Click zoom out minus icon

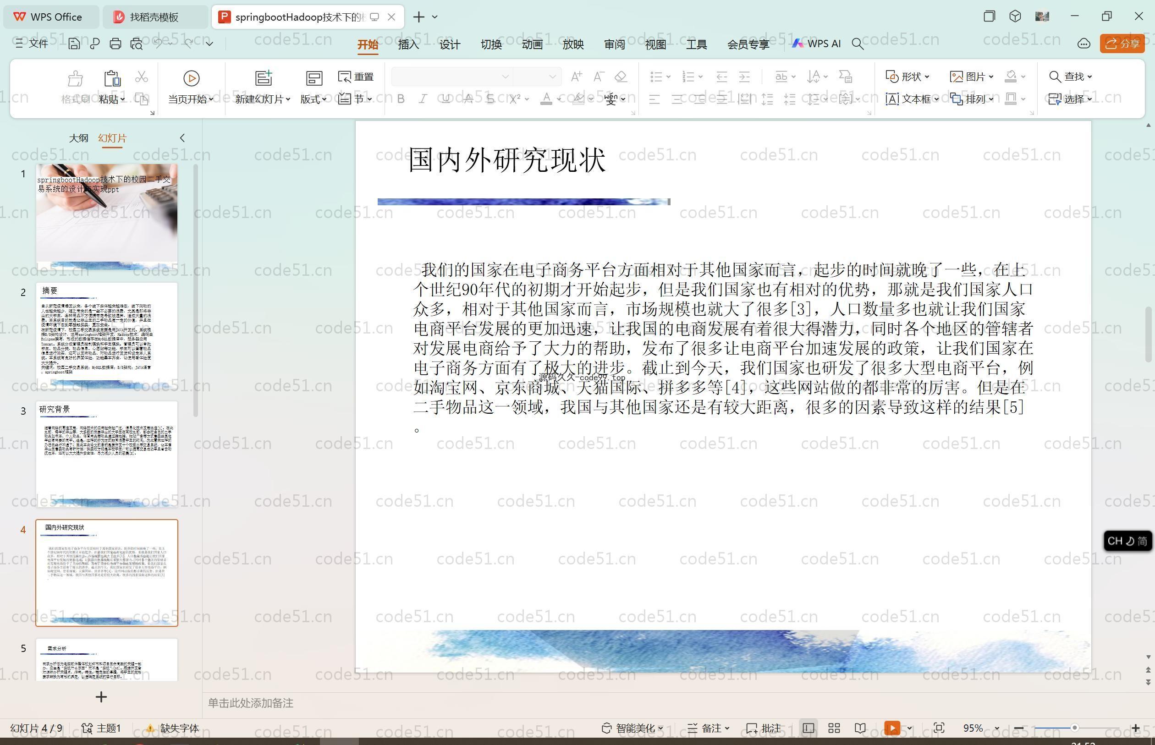click(1018, 728)
